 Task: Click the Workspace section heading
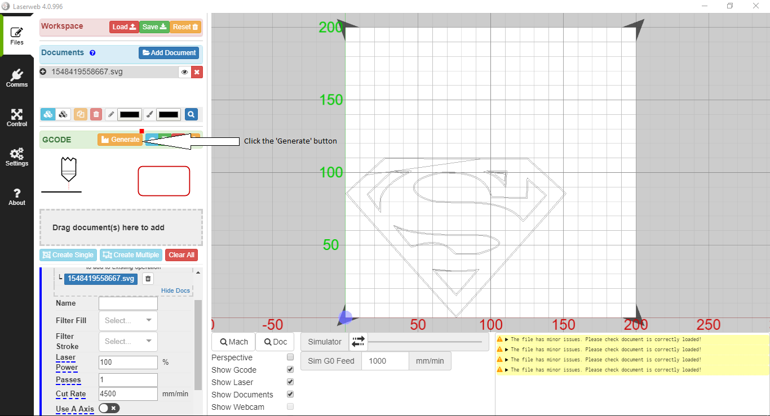(x=62, y=26)
